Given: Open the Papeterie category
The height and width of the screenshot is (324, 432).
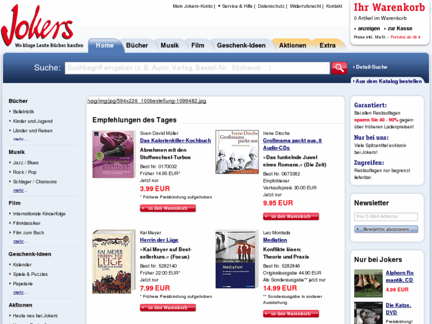Looking at the screenshot, I should 23,284.
